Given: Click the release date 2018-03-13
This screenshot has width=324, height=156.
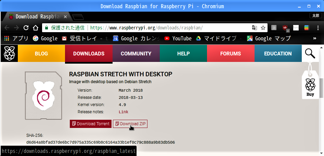Looking at the screenshot, I should [x=131, y=97].
